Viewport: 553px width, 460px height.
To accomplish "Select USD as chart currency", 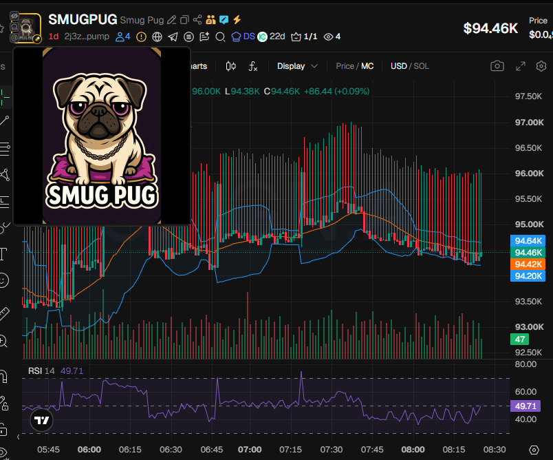I will point(398,66).
